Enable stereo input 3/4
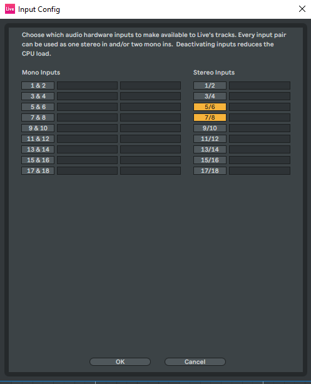This screenshot has width=311, height=384. pos(210,96)
